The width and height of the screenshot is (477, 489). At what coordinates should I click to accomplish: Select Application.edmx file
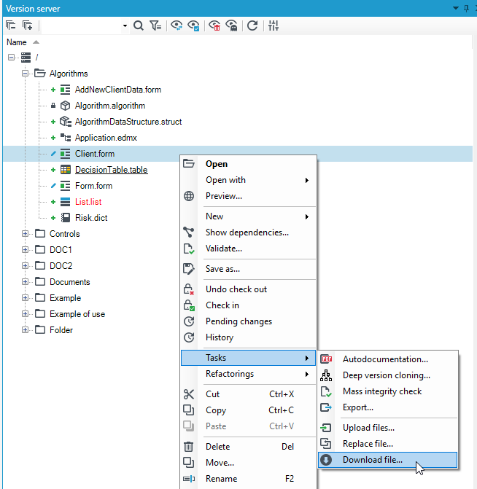click(x=106, y=138)
